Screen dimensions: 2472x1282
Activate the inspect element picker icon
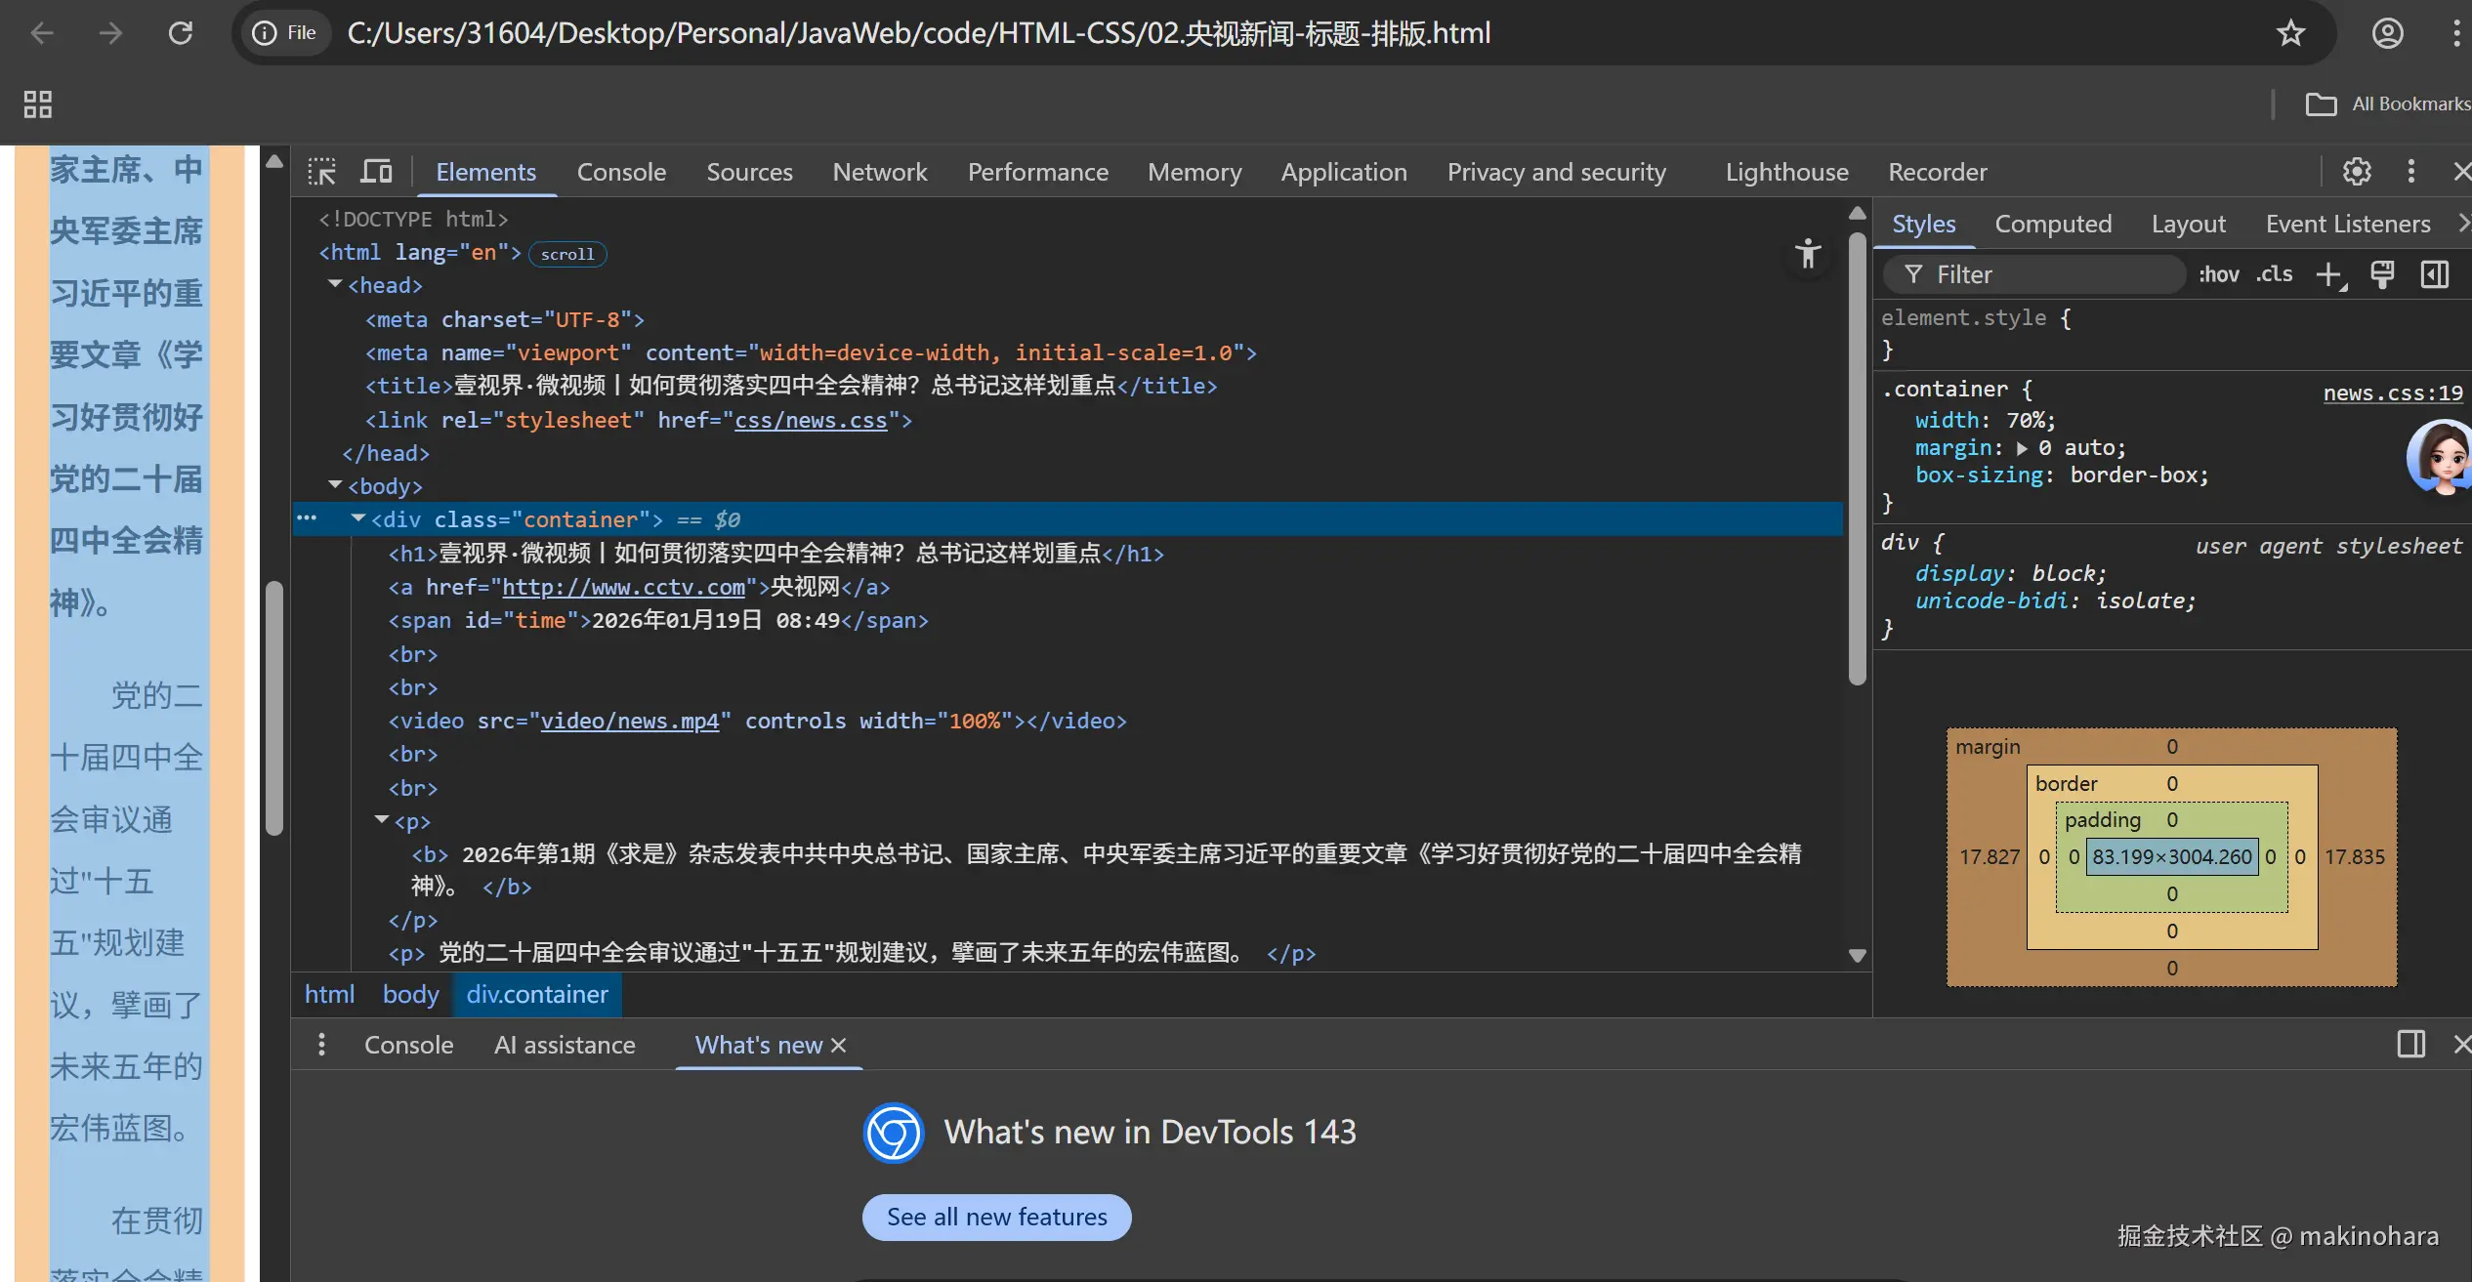(321, 172)
